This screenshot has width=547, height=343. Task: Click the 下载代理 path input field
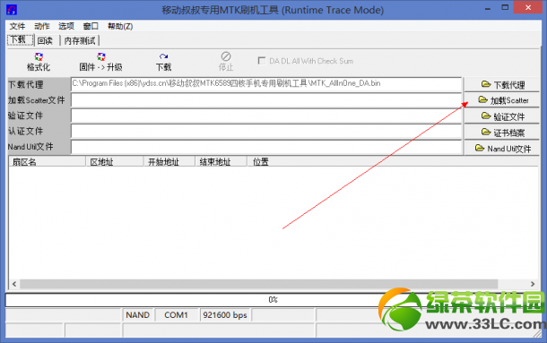[x=266, y=84]
